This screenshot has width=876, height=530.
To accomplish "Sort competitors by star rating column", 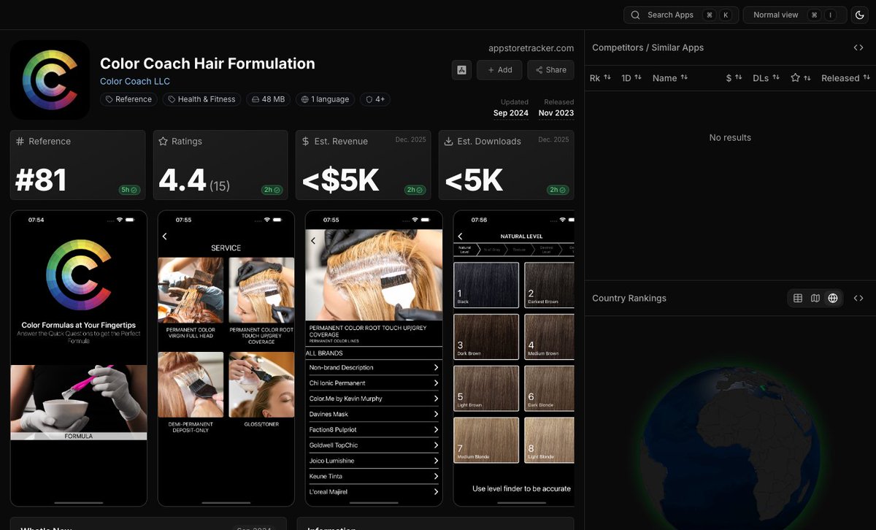I will [x=801, y=78].
